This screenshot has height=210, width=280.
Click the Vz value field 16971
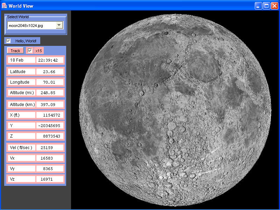pos(50,179)
